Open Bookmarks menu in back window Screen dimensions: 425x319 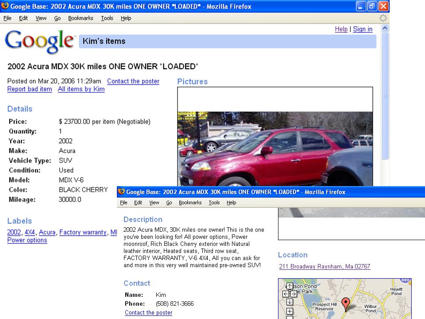coord(81,18)
